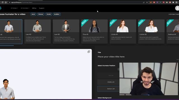Pick the Lizzie #2 humatar card
The image size is (179, 100).
(x=151, y=31)
